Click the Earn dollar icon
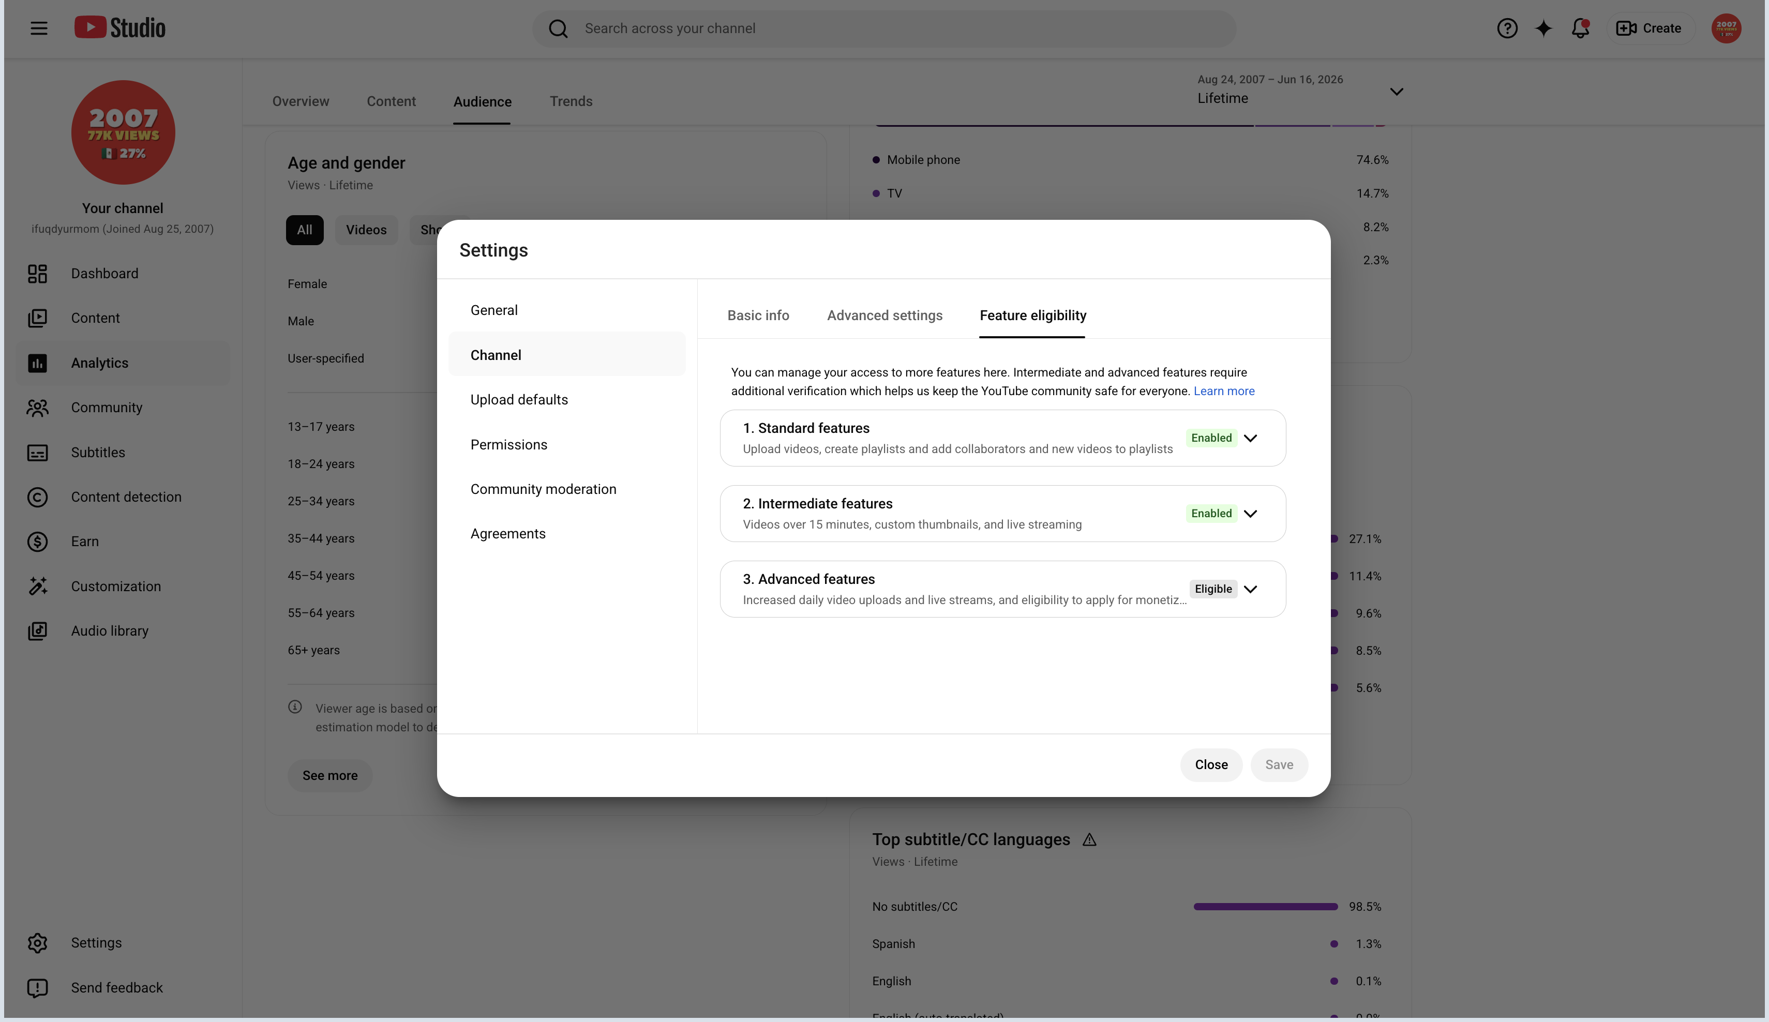1769x1022 pixels. [x=37, y=542]
